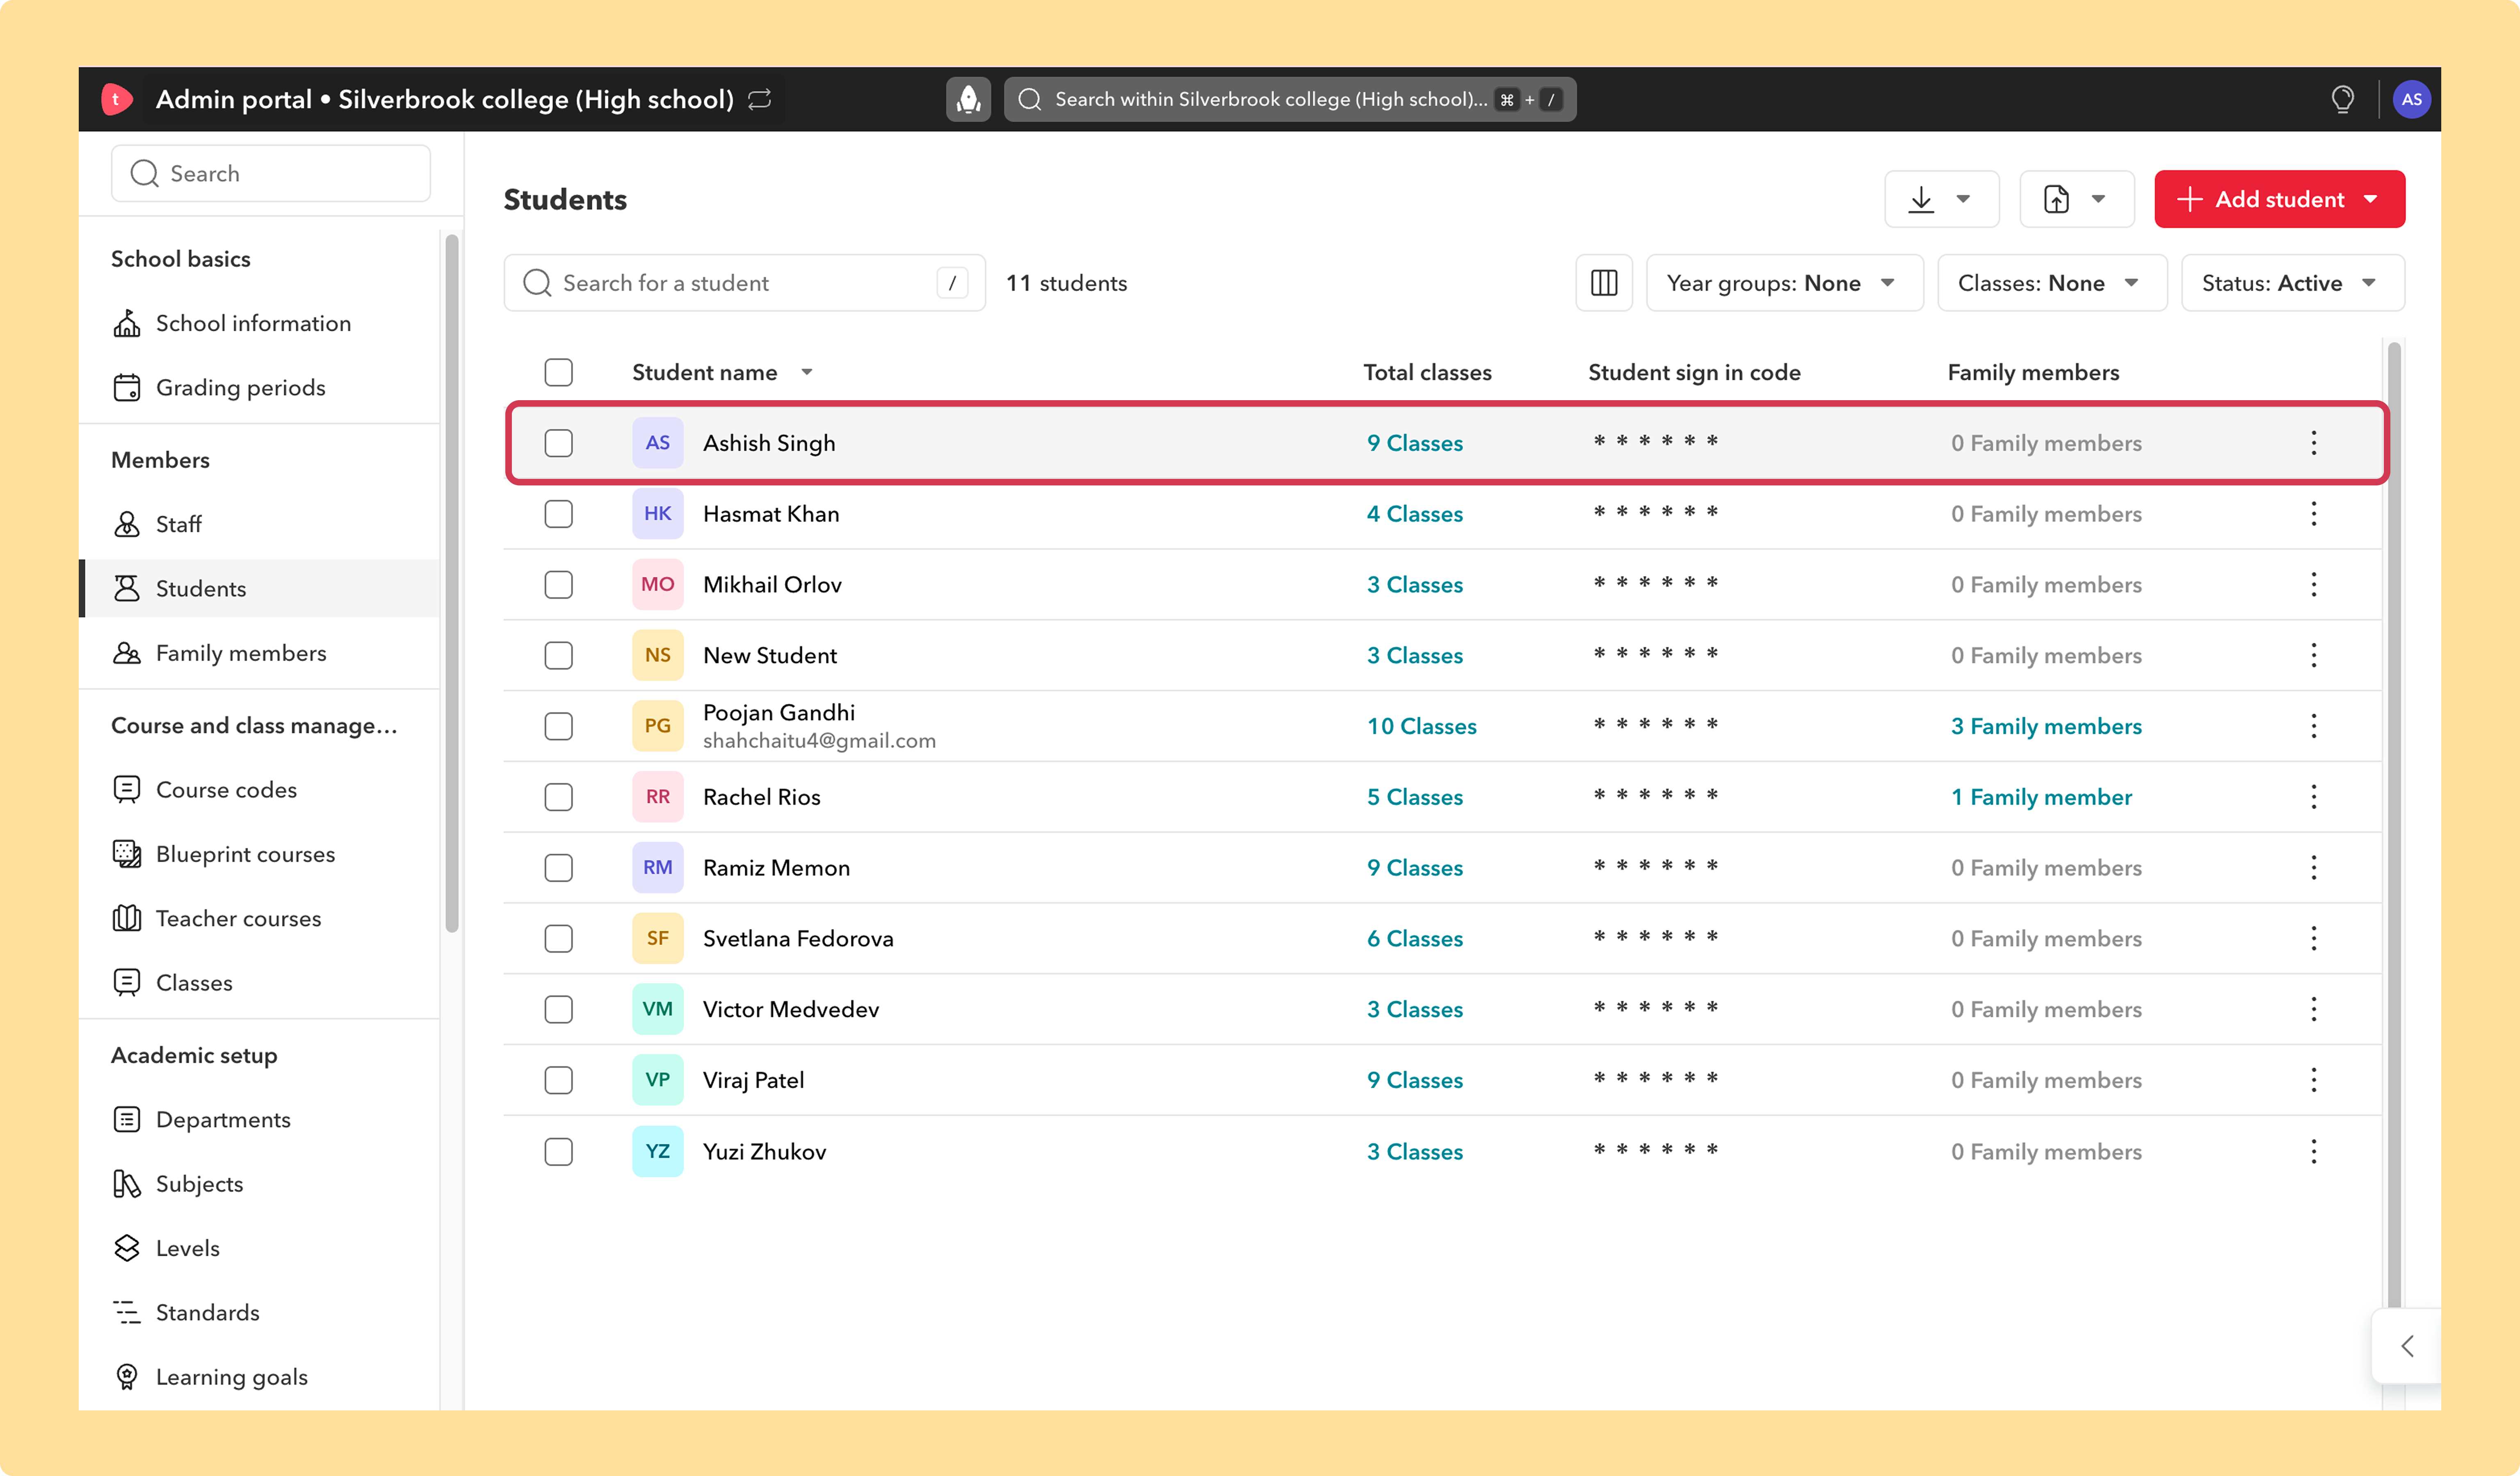View Poojan Gandhi's 3 Family members
This screenshot has height=1476, width=2520.
click(x=2045, y=727)
